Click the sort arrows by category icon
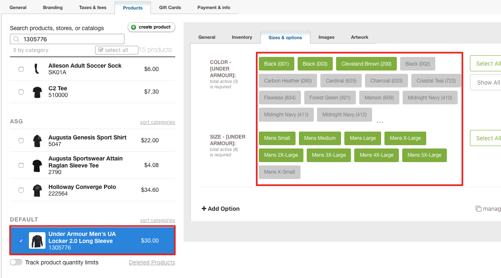Image resolution: width=501 pixels, height=278 pixels. tap(15, 50)
